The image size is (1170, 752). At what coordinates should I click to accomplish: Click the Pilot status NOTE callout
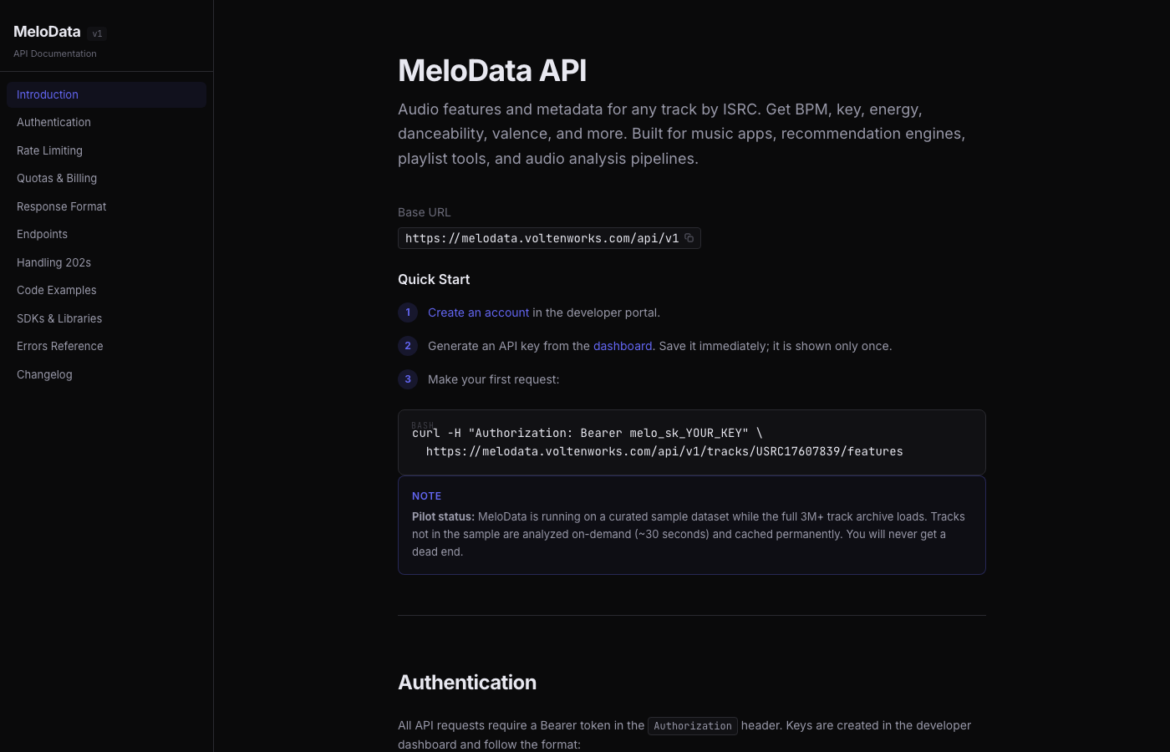691,525
